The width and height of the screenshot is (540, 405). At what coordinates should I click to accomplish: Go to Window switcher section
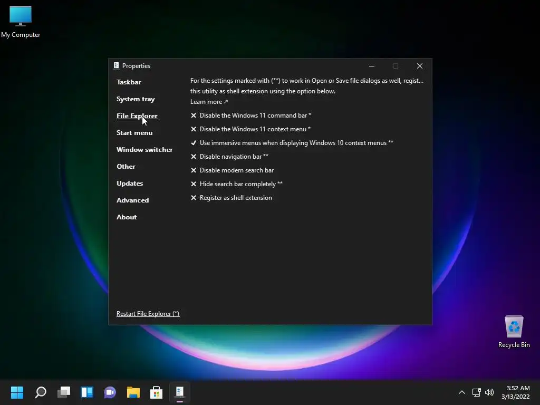pyautogui.click(x=144, y=149)
